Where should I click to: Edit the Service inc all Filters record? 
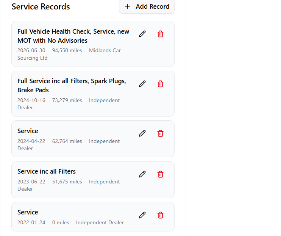(142, 174)
